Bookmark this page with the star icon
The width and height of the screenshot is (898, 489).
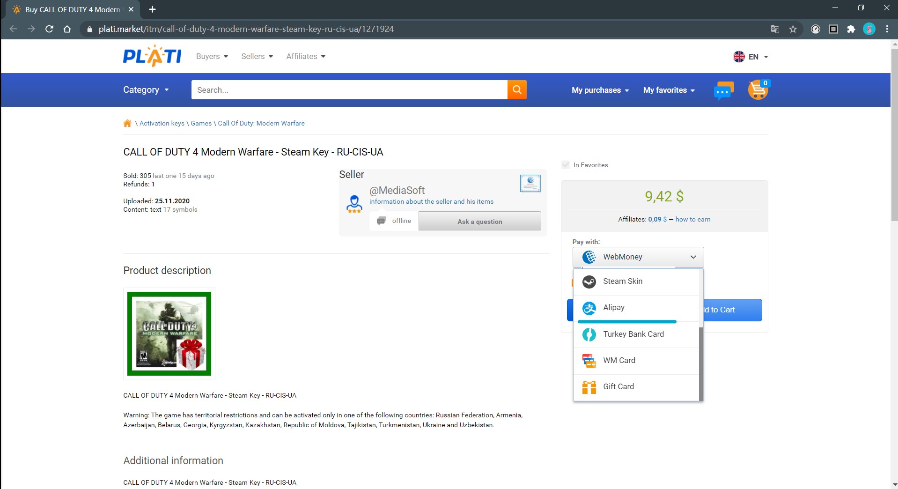click(793, 29)
